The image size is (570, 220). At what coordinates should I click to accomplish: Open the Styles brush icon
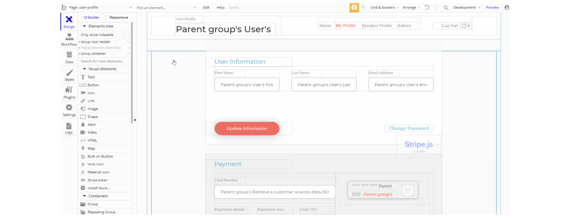point(69,75)
